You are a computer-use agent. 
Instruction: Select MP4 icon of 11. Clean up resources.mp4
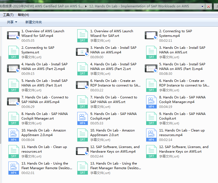click(151, 135)
